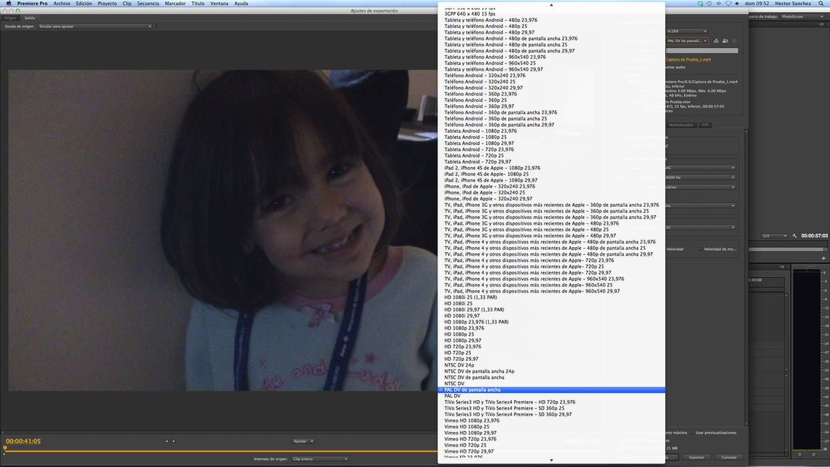The image size is (830, 467).
Task: Choose NTSC DV de pantalla ancha 24p
Action: coord(551,372)
